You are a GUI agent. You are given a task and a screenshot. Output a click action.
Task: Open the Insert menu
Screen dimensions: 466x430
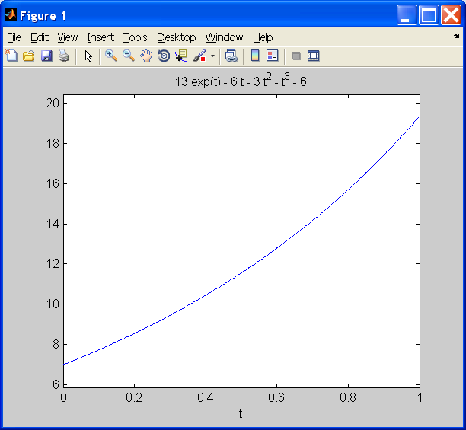101,37
